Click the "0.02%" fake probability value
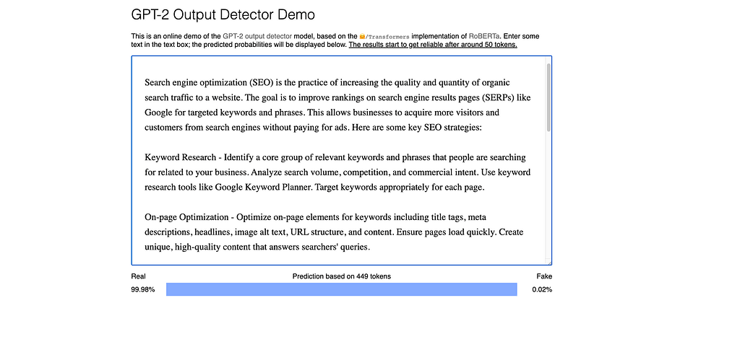The height and width of the screenshot is (352, 740). coord(542,289)
